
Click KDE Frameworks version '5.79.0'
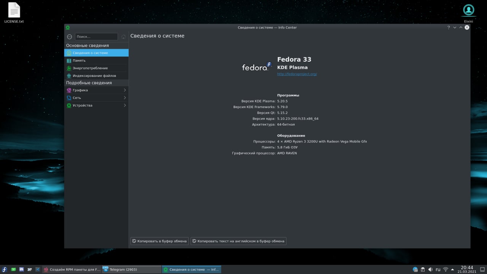(282, 107)
